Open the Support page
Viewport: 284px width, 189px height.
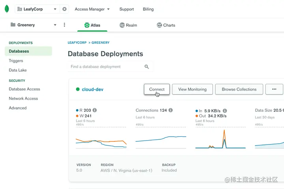pos(127,9)
